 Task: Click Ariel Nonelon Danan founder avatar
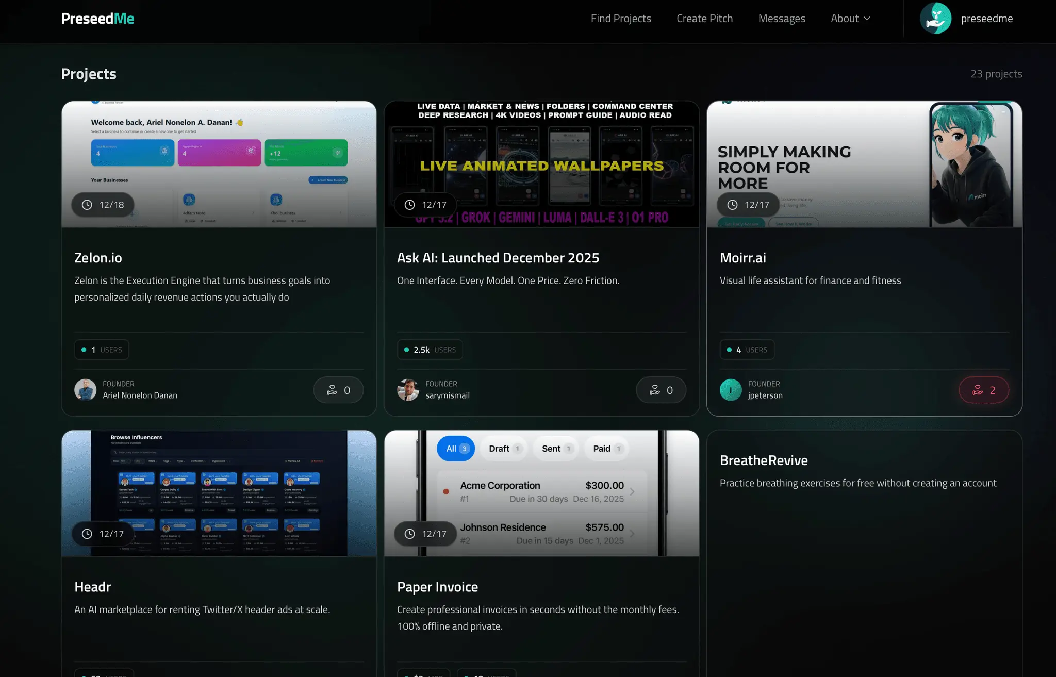(86, 390)
